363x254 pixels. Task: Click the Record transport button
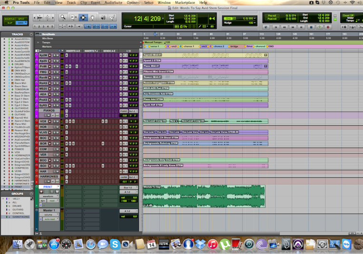[328, 27]
